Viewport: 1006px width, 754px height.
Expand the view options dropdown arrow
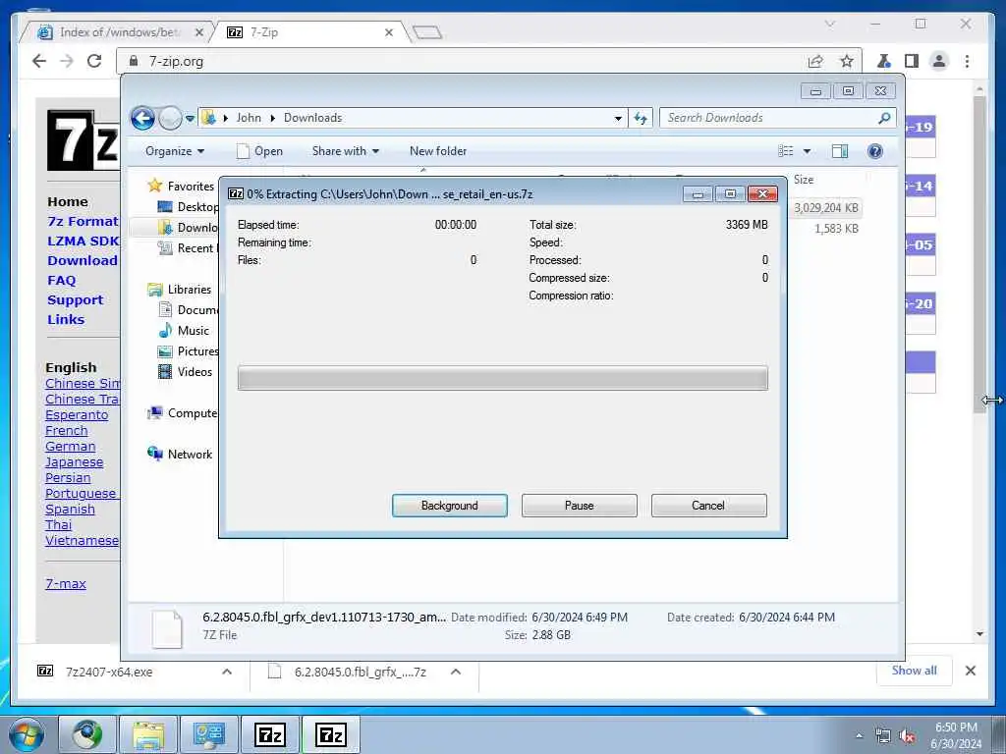click(x=808, y=151)
